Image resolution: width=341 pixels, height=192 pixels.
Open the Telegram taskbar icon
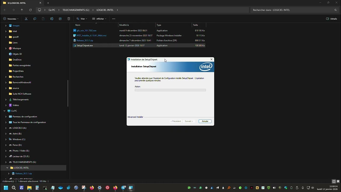(123, 188)
